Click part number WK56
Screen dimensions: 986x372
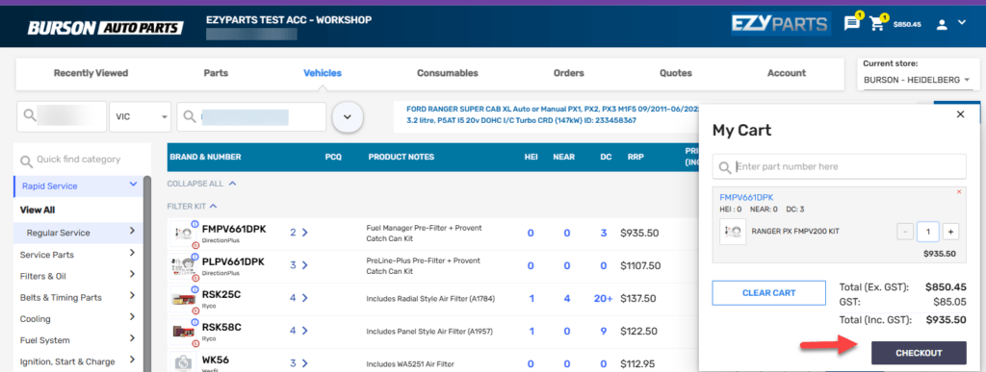click(215, 360)
